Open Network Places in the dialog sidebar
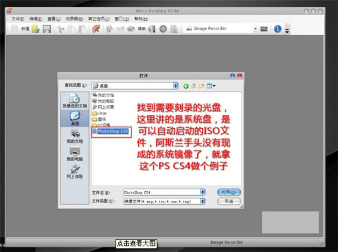 (x=74, y=171)
